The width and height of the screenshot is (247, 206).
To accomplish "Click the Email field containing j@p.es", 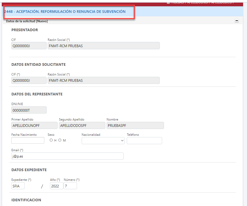I will 67,156.
